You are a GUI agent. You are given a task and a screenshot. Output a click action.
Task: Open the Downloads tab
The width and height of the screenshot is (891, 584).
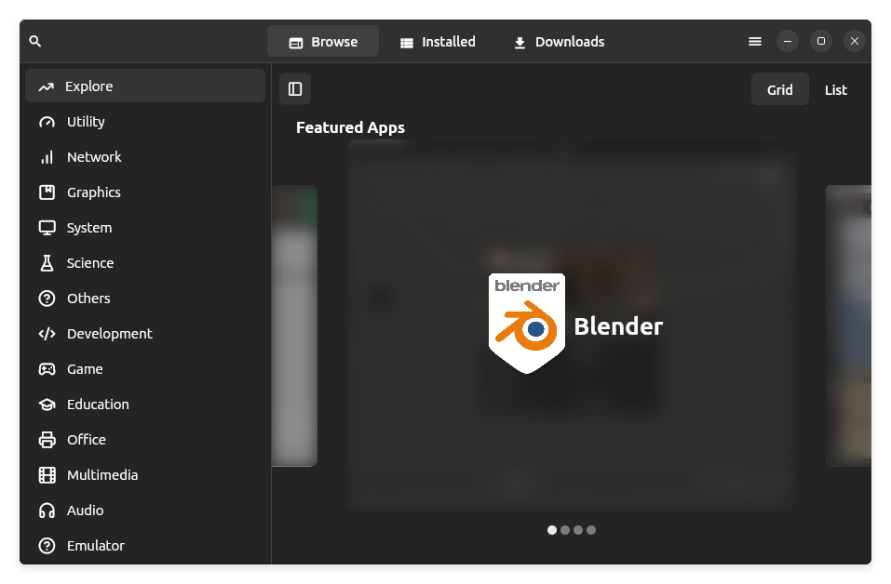click(559, 42)
